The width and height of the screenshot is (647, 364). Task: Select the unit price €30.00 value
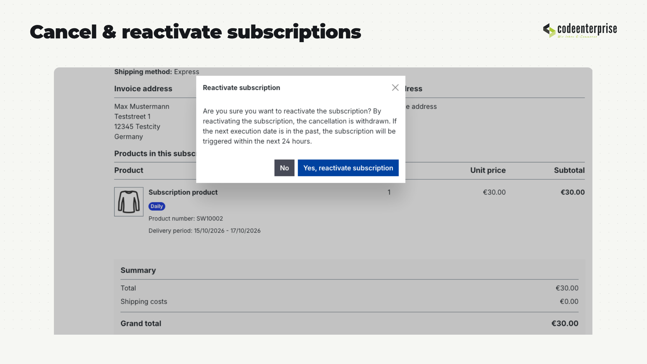point(494,192)
